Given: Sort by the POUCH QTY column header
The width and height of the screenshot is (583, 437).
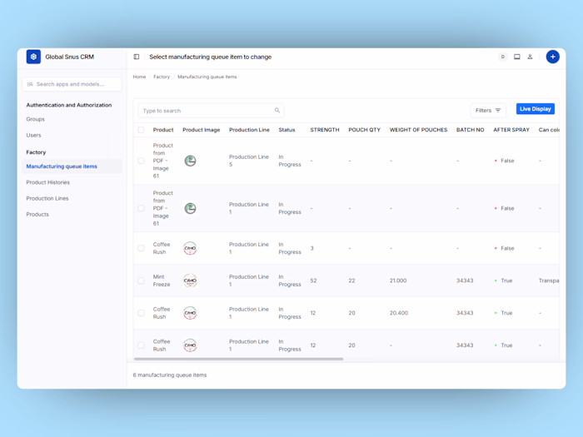Looking at the screenshot, I should click(x=365, y=130).
